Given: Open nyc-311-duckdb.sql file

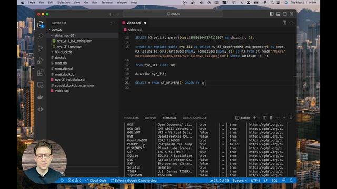Looking at the screenshot, I should click(70, 80).
